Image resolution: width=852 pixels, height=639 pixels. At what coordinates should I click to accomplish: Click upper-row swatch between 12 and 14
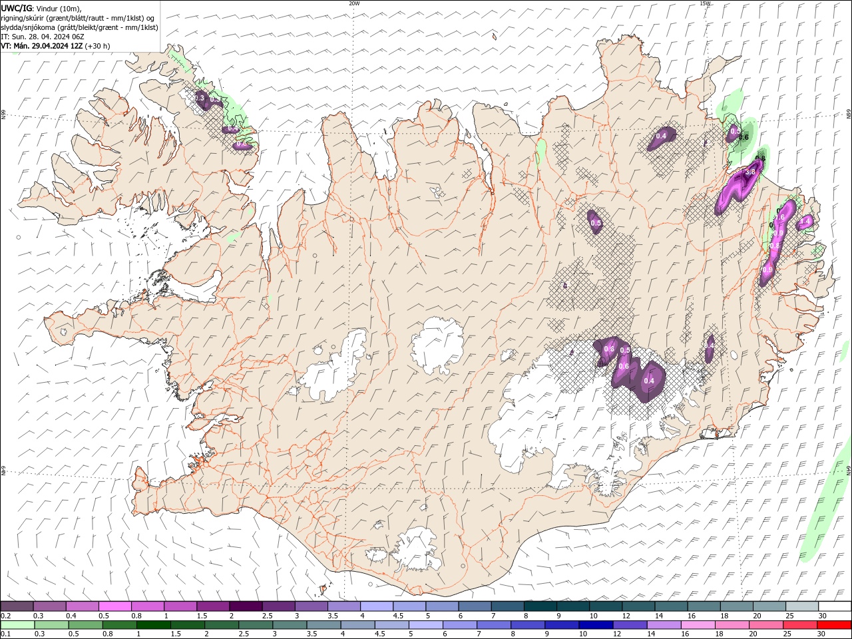pyautogui.click(x=638, y=606)
